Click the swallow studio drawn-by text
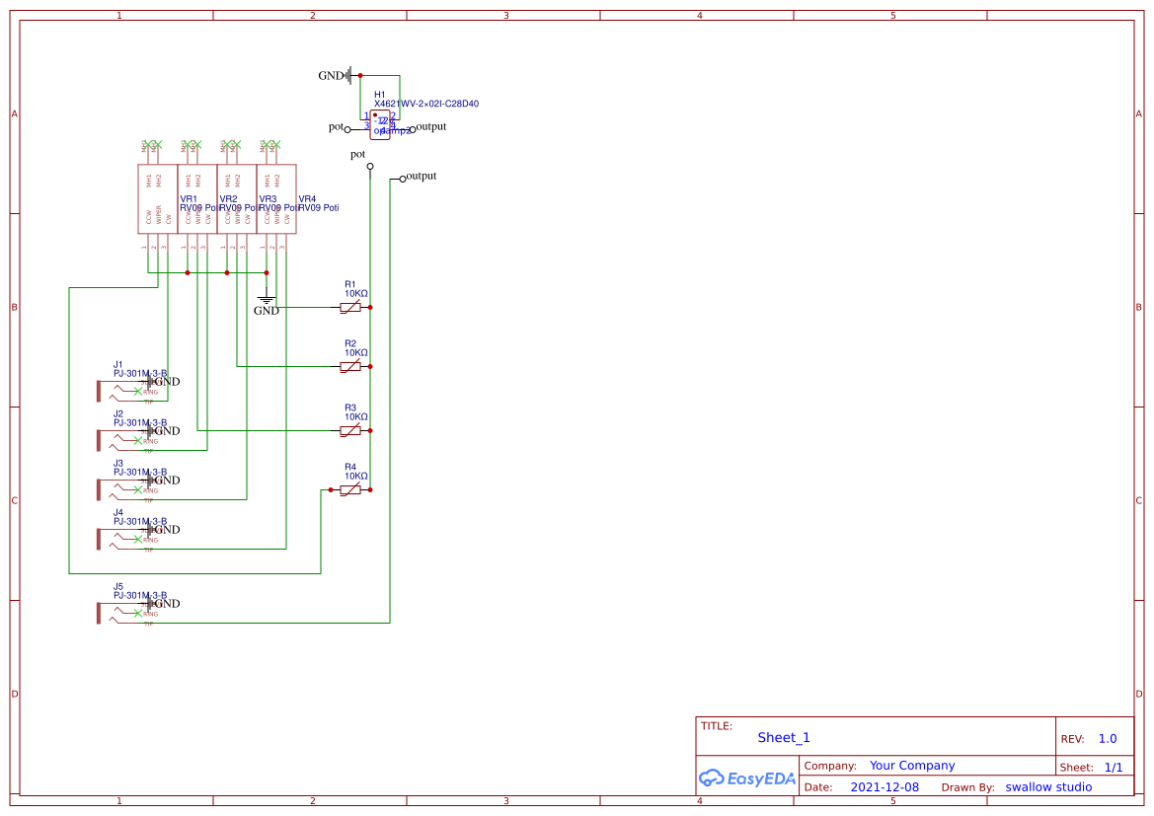The width and height of the screenshot is (1154, 816). 1049,786
